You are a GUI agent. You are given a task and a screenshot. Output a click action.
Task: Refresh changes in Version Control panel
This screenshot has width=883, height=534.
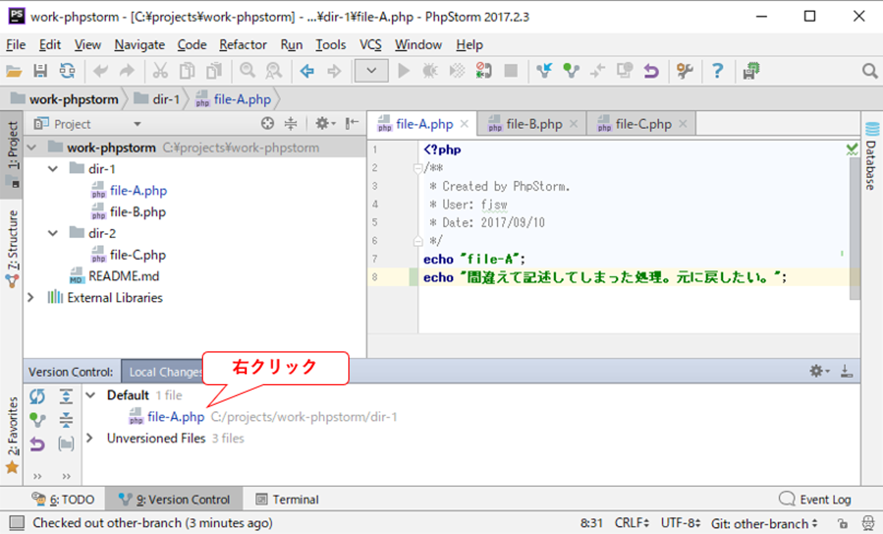click(37, 397)
